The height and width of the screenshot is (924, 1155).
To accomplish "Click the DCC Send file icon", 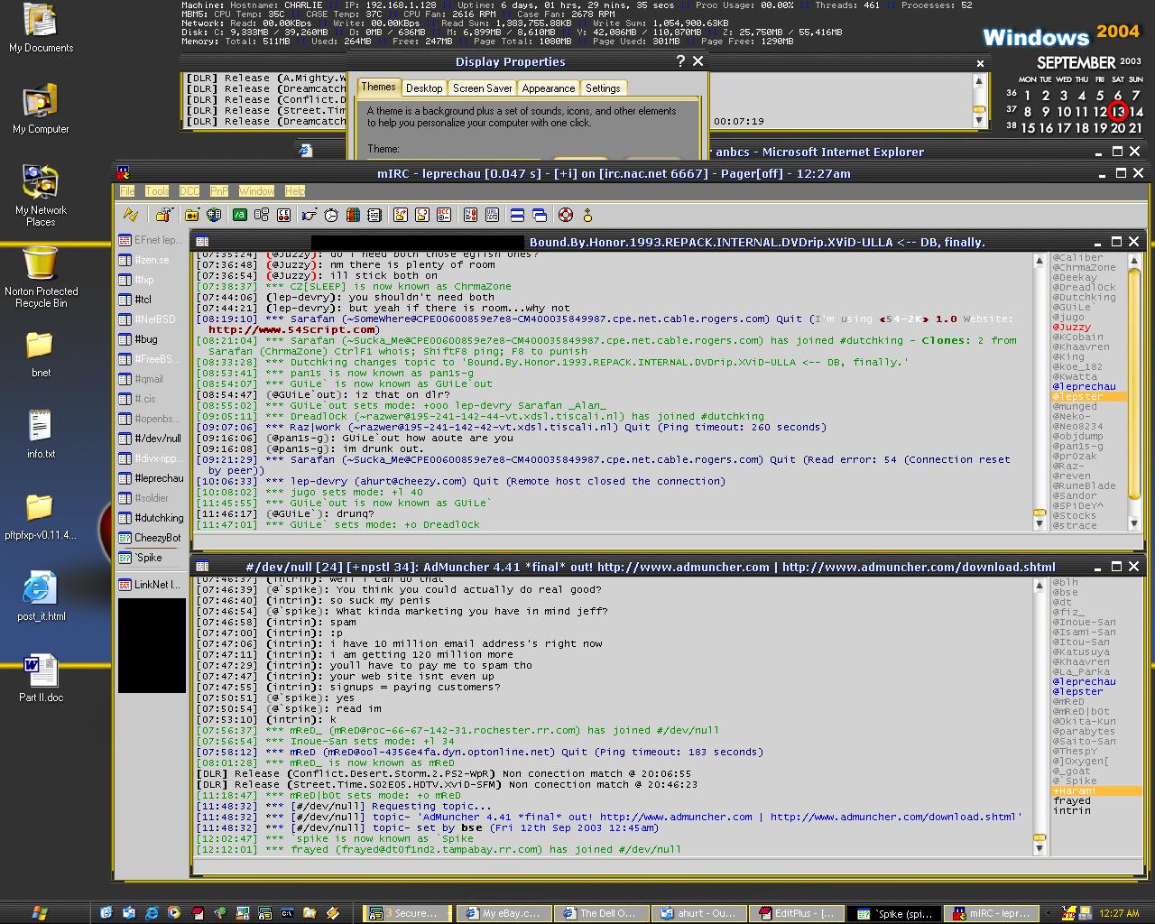I will [400, 215].
